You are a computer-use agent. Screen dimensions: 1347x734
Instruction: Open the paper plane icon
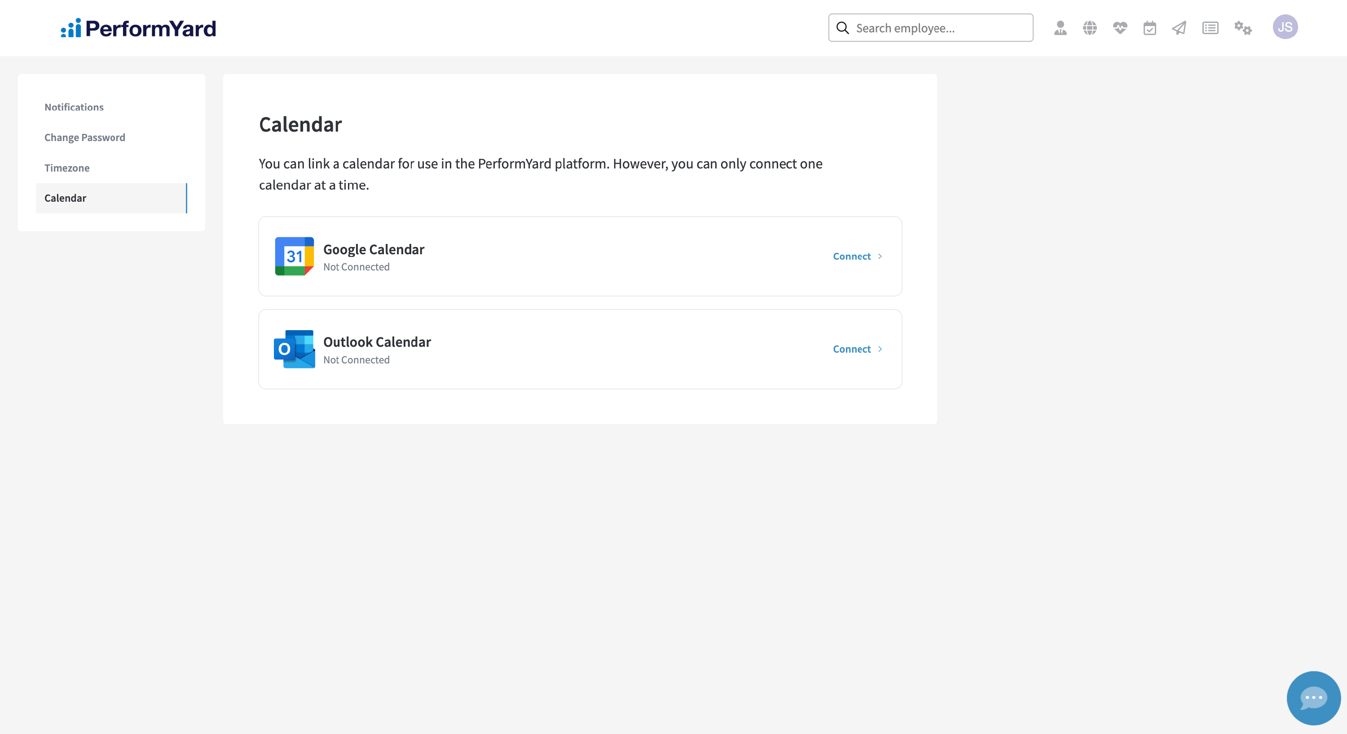click(x=1179, y=28)
